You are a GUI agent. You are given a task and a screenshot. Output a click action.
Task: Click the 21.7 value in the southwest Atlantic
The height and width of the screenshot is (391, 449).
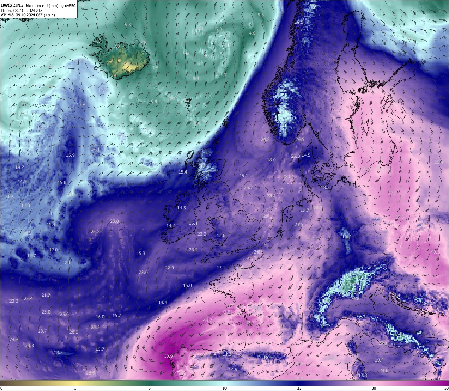point(46,295)
